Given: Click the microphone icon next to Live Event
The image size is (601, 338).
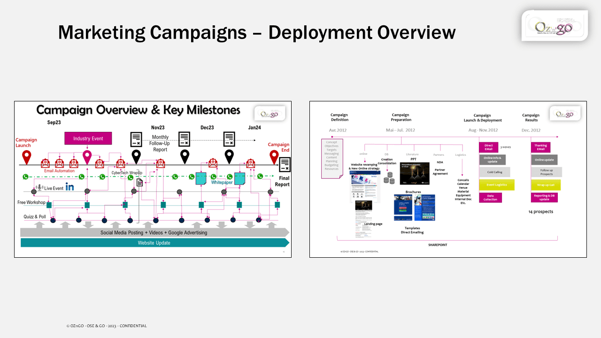Looking at the screenshot, I should pyautogui.click(x=40, y=187).
